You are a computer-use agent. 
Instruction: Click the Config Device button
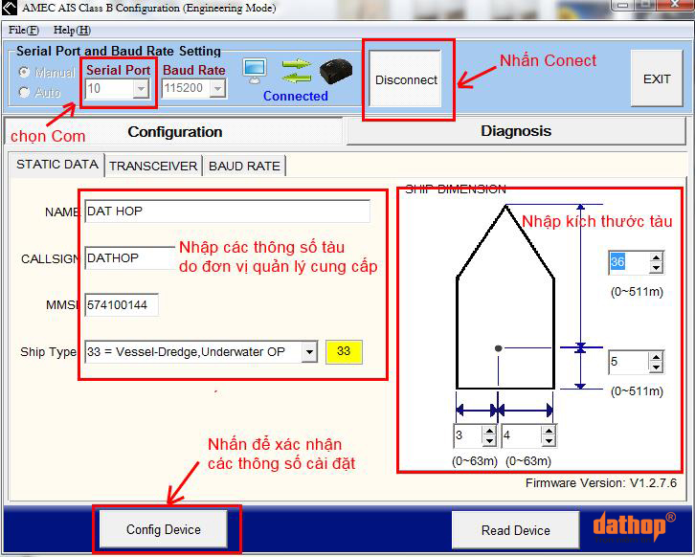click(163, 529)
